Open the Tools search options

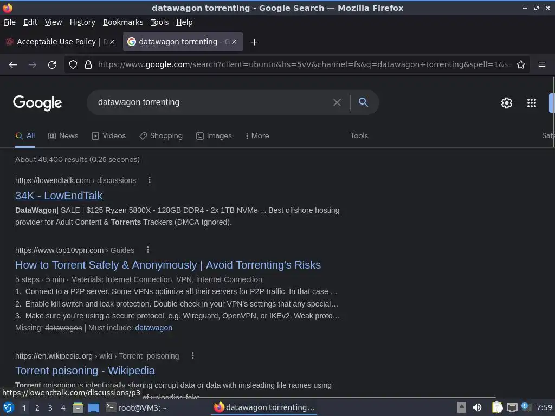click(359, 136)
